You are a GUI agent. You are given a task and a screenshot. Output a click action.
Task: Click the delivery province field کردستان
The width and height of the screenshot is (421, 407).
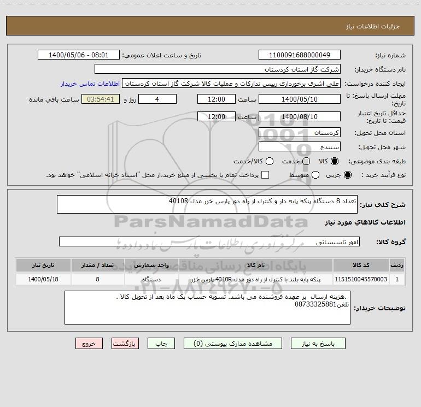pos(300,132)
